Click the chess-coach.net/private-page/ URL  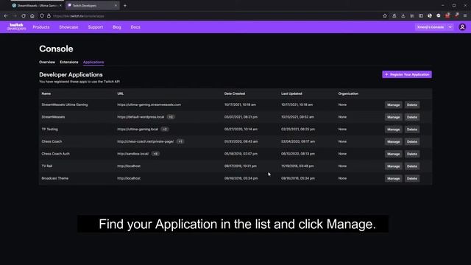click(x=146, y=141)
